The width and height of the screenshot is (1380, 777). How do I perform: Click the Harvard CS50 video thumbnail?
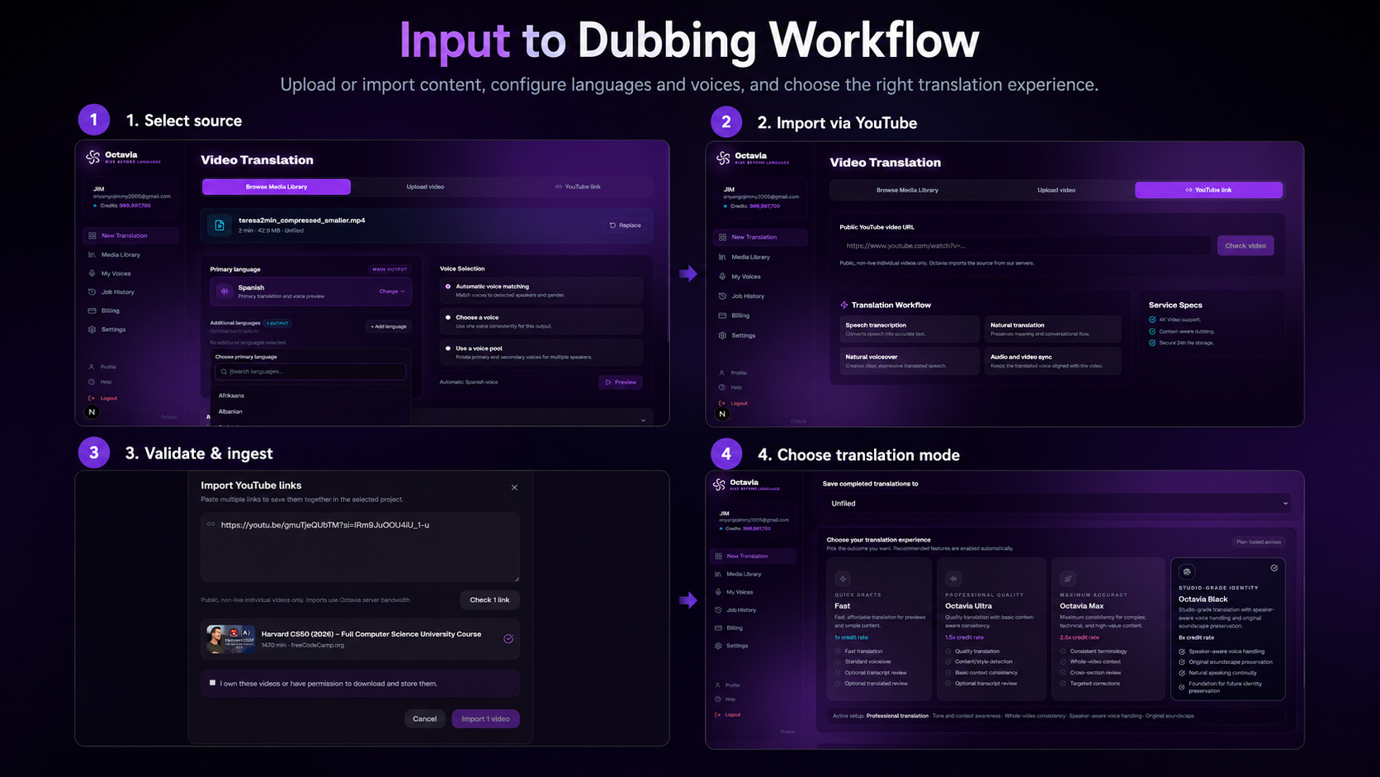230,640
